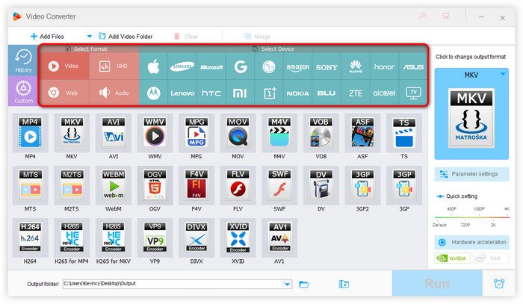523x304 pixels.
Task: Select Motorola device profiles
Action: coord(153,93)
